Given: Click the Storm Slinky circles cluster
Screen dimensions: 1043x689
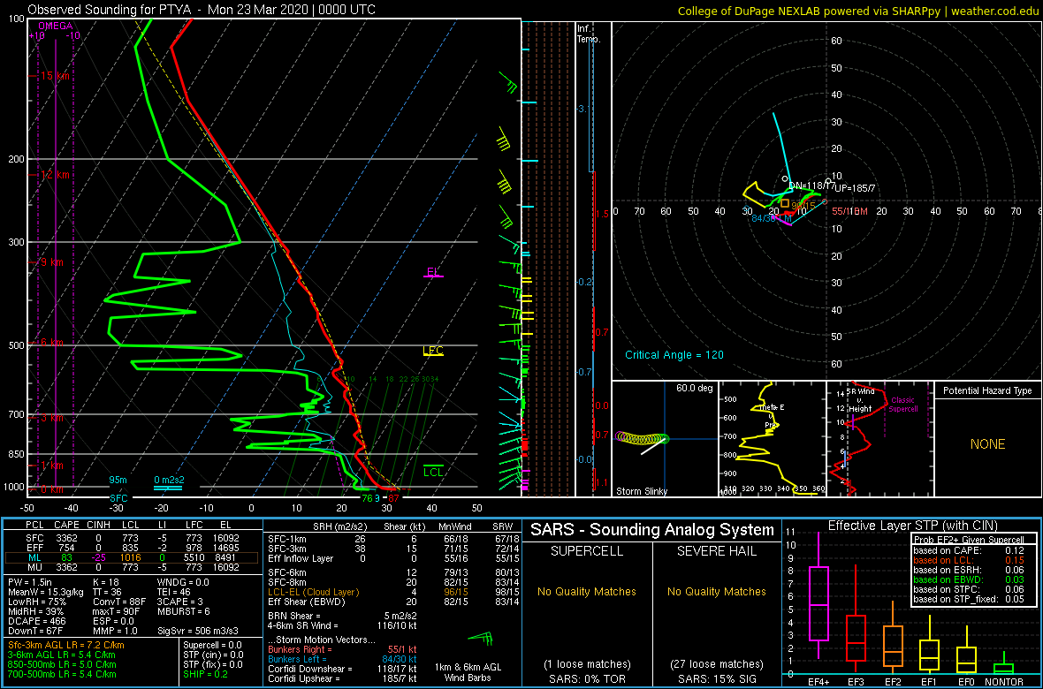Looking at the screenshot, I should click(643, 437).
